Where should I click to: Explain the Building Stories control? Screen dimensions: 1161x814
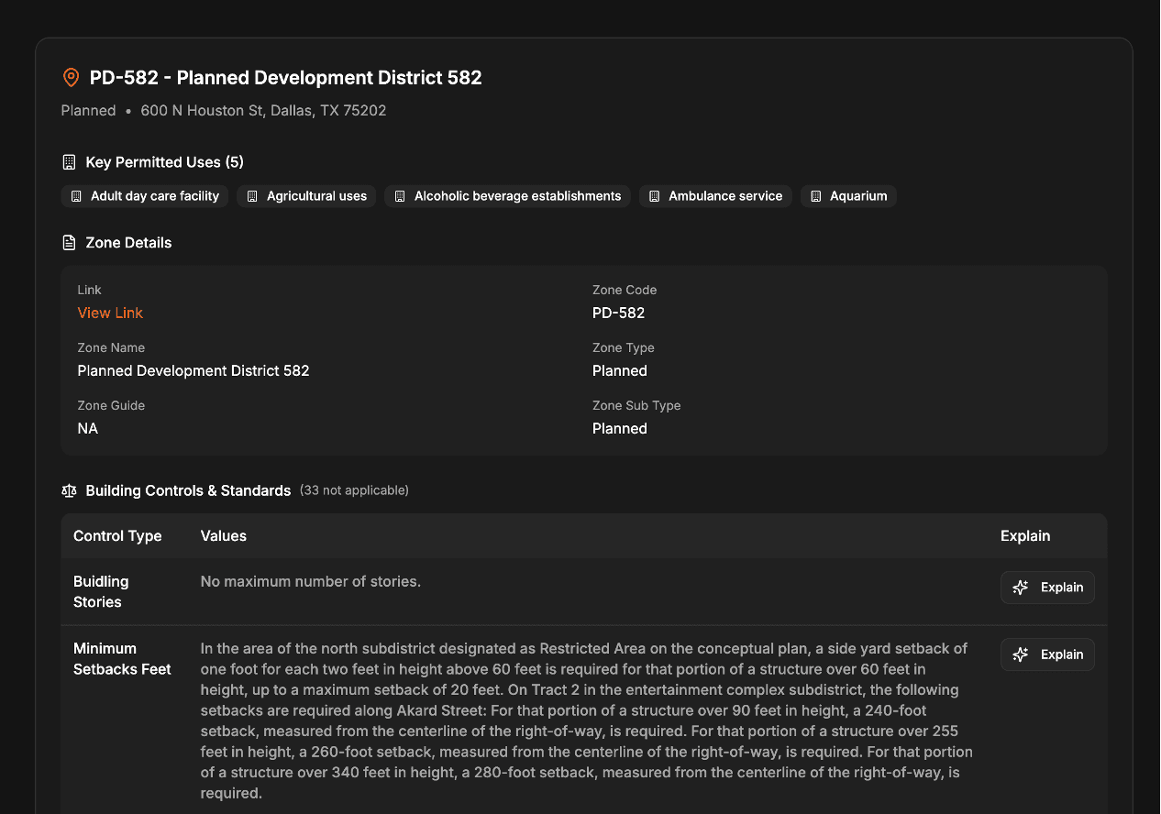tap(1047, 588)
